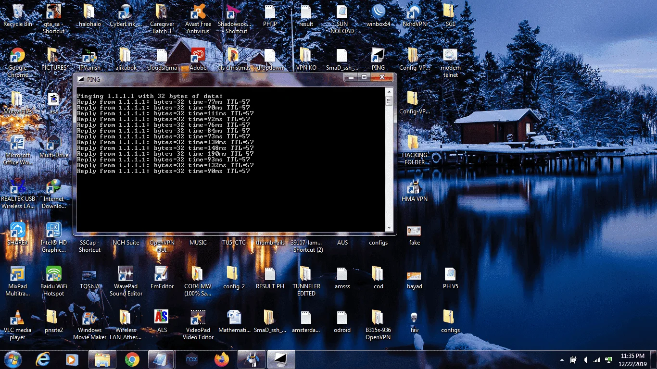The width and height of the screenshot is (657, 369).
Task: Click the PING window scrollbar down arrow
Action: (x=389, y=227)
